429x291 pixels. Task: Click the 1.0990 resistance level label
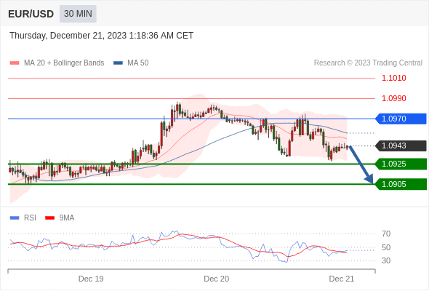tap(393, 98)
